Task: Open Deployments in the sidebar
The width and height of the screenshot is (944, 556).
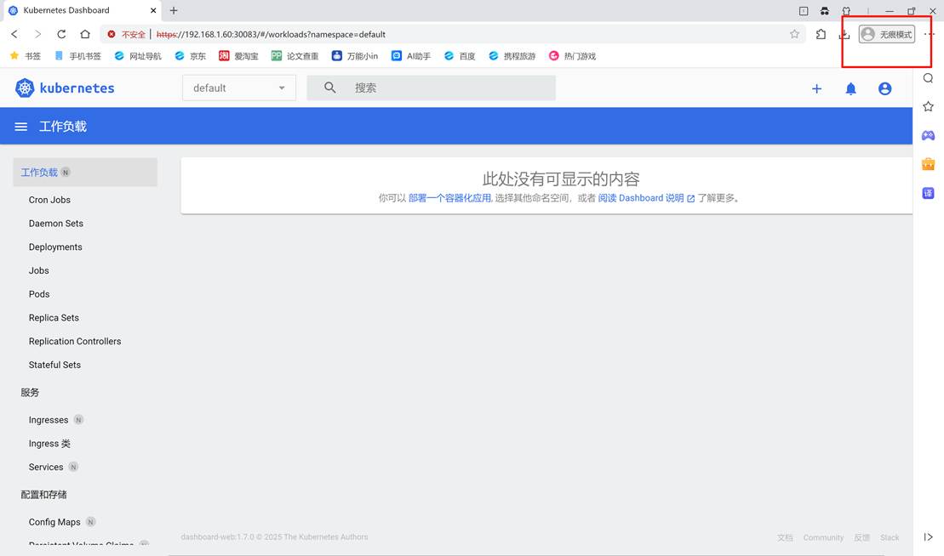Action: point(55,247)
